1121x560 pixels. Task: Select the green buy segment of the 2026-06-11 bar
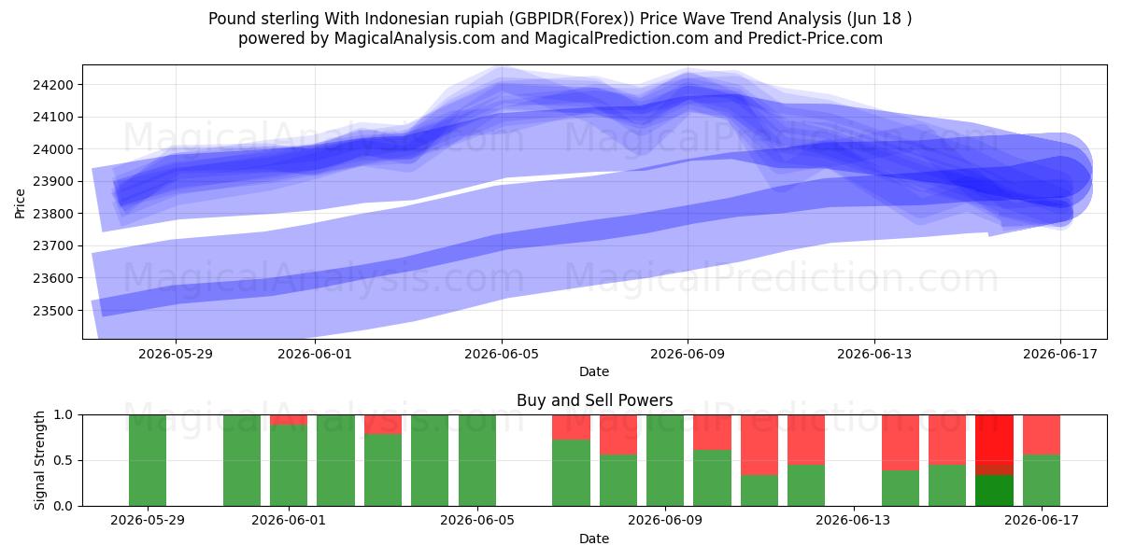[x=759, y=491]
